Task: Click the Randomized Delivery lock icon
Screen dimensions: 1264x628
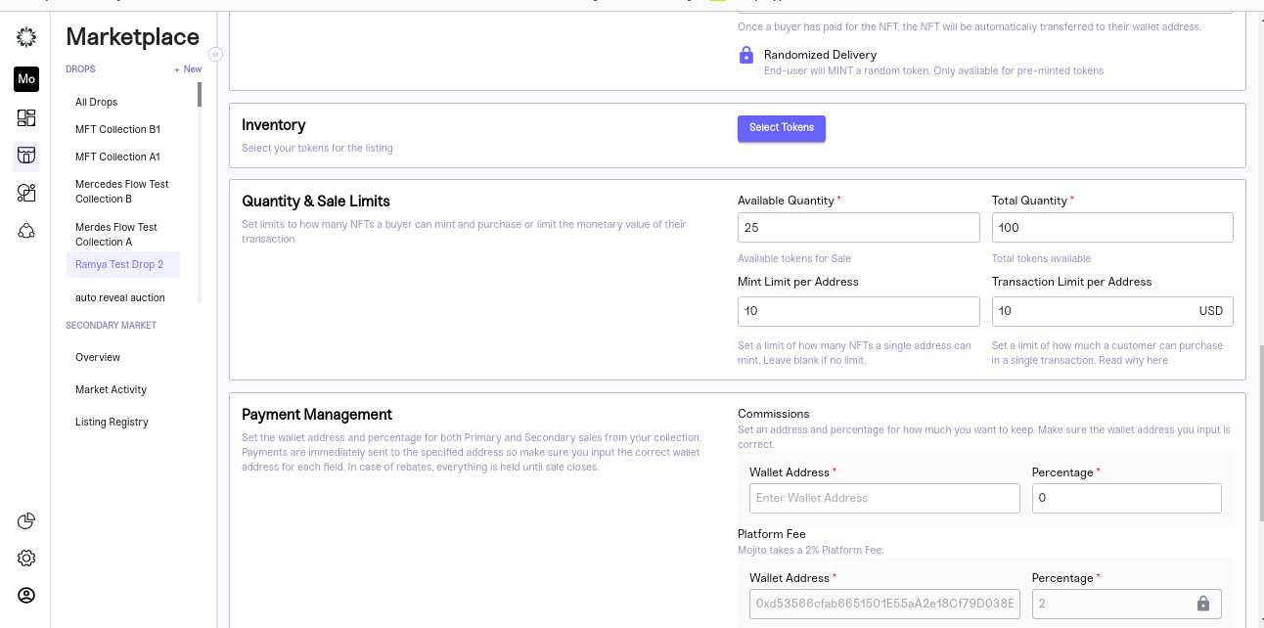Action: pos(746,56)
